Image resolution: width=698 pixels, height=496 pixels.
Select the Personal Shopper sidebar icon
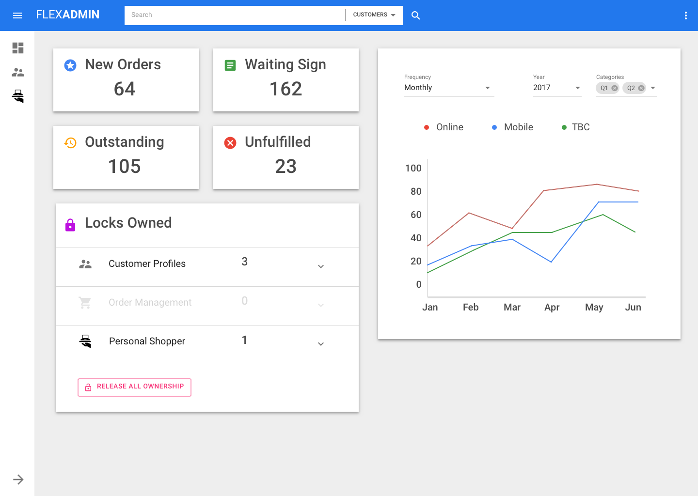point(18,96)
